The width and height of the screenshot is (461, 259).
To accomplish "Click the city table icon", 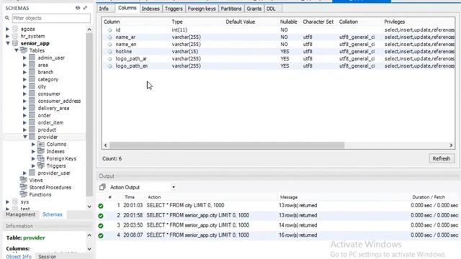I will click(x=32, y=86).
